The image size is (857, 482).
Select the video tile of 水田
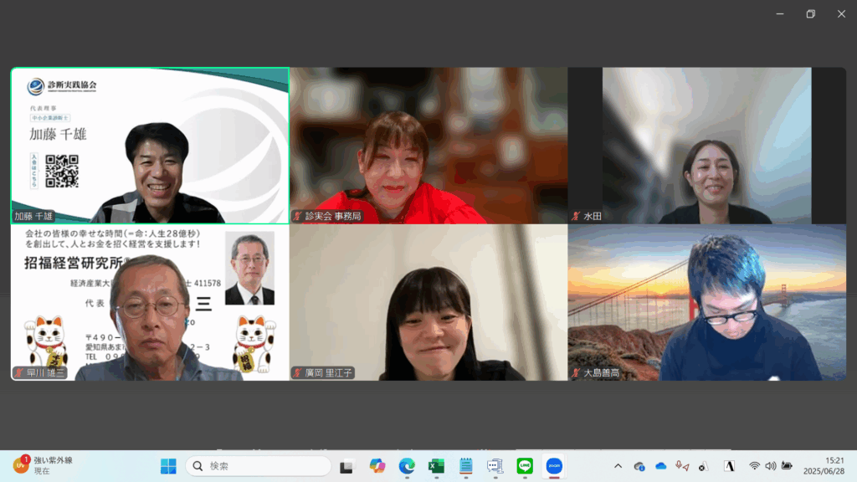coord(707,146)
